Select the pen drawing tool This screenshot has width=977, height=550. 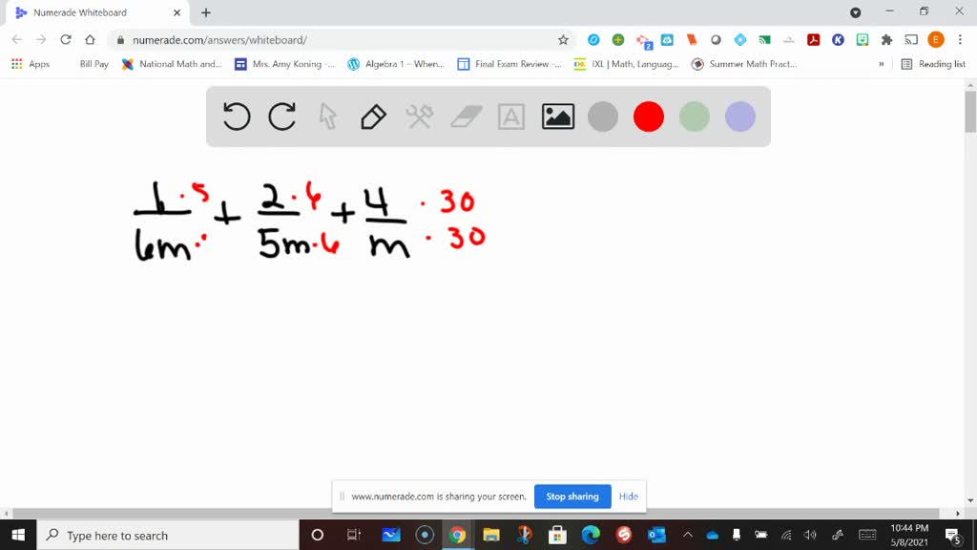click(373, 116)
